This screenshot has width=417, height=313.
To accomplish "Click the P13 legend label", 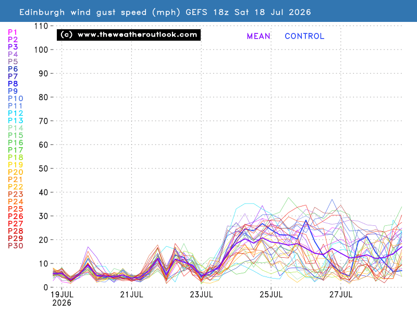I will click(x=16, y=121).
